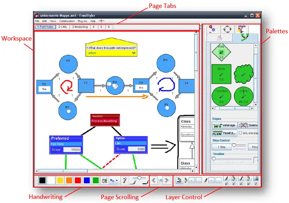Toggle the leftmost layer visibility checkbox
The width and height of the screenshot is (289, 203).
[226, 184]
